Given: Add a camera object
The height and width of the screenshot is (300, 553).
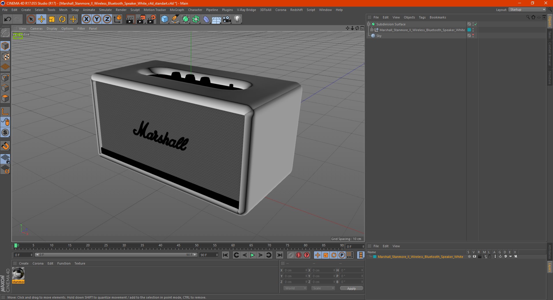Looking at the screenshot, I should (x=227, y=19).
